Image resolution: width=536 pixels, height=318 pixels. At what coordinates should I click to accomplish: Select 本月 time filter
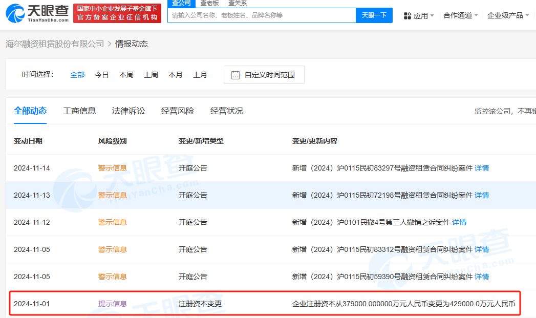click(176, 75)
